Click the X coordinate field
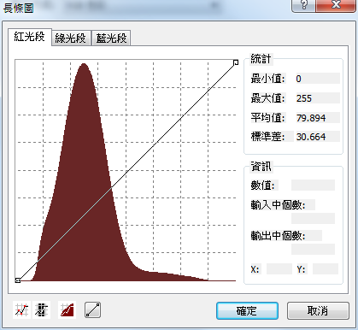358x330 pixels. point(279,269)
